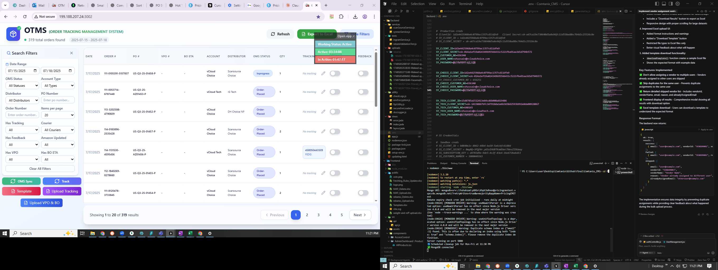Image resolution: width=718 pixels, height=270 pixels.
Task: Close the Search Filters panel with X
Action: coord(71,53)
